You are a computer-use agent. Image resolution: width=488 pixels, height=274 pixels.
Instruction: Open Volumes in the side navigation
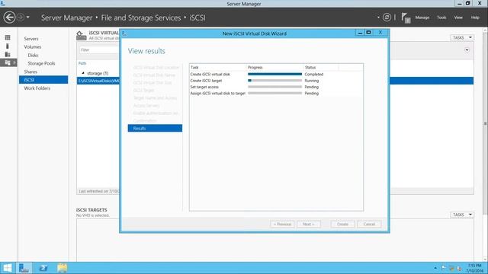click(x=33, y=47)
